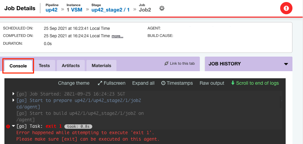Click the red error icon beside Task exit 1
303x144 pixels.
[x=8, y=126]
